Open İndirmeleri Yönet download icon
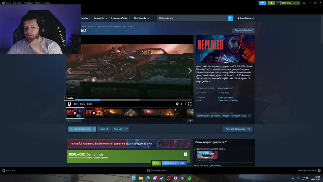The image size is (323, 182). pyautogui.click(x=148, y=170)
